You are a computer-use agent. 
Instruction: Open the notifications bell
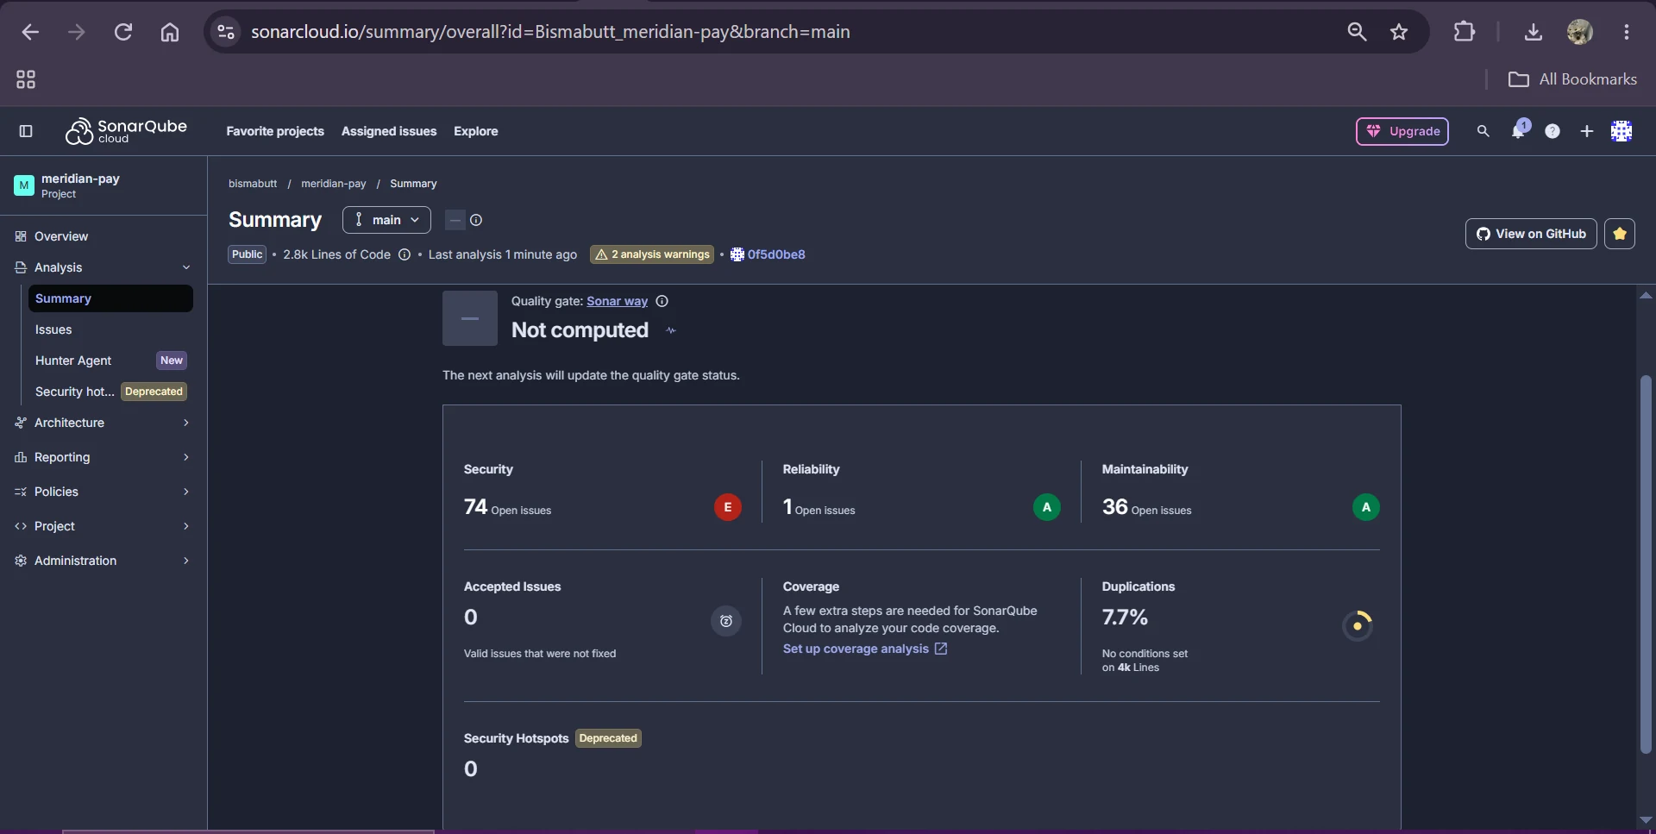point(1519,130)
